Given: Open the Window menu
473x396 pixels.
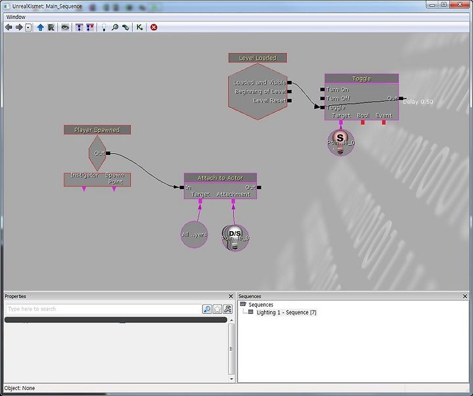Looking at the screenshot, I should 16,17.
